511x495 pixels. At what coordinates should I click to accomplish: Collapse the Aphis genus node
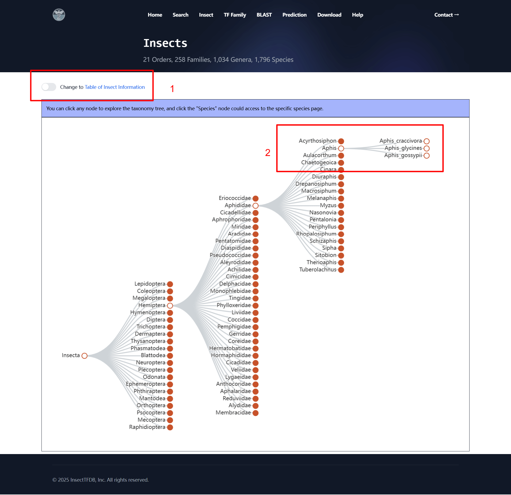point(341,148)
